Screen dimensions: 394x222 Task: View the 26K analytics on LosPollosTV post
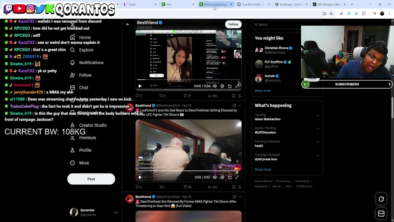click(212, 187)
